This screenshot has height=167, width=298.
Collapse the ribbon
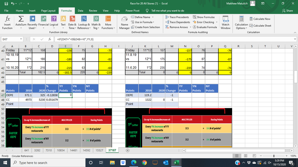coord(295,33)
